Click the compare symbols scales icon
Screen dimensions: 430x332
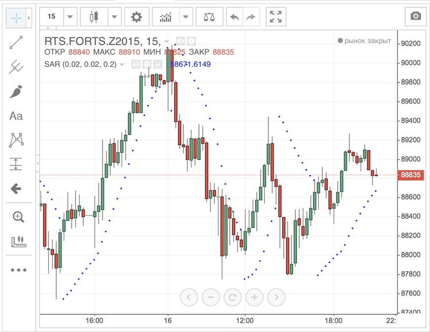[209, 17]
